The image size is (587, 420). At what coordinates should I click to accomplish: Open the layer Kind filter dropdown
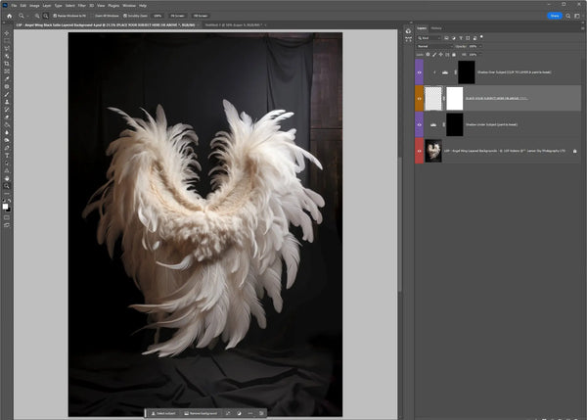pos(430,38)
